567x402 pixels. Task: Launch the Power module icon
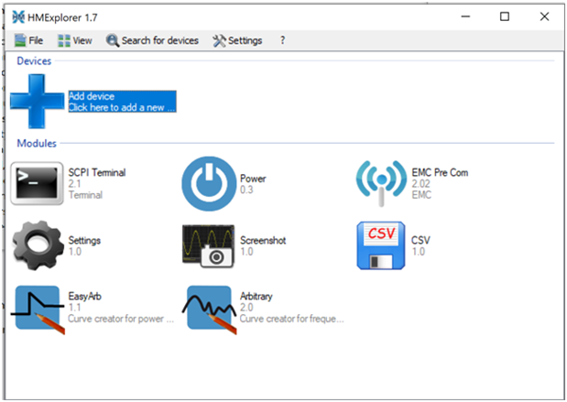click(209, 184)
